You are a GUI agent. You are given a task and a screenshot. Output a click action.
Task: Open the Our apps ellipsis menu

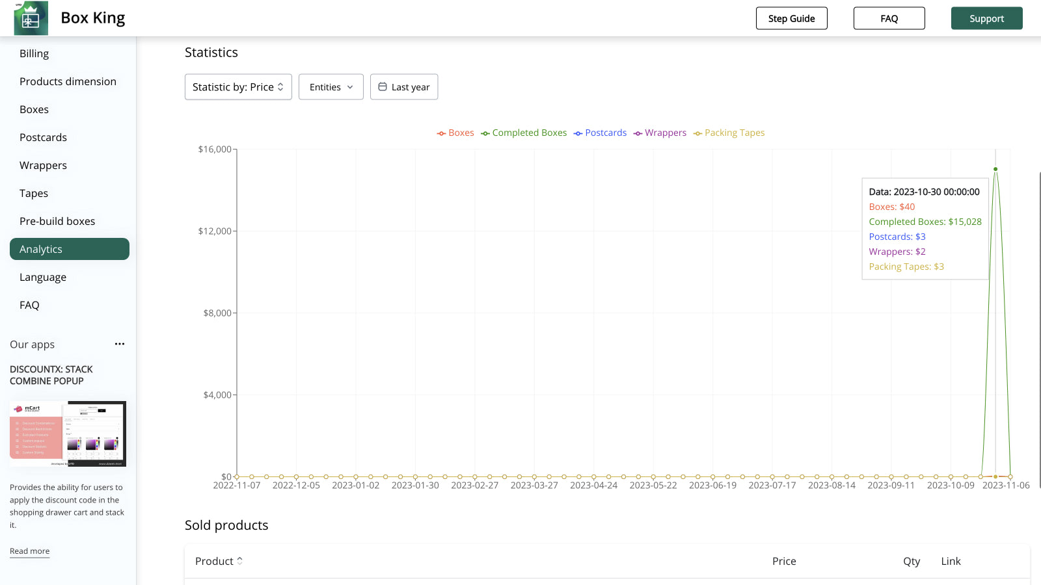tap(119, 344)
